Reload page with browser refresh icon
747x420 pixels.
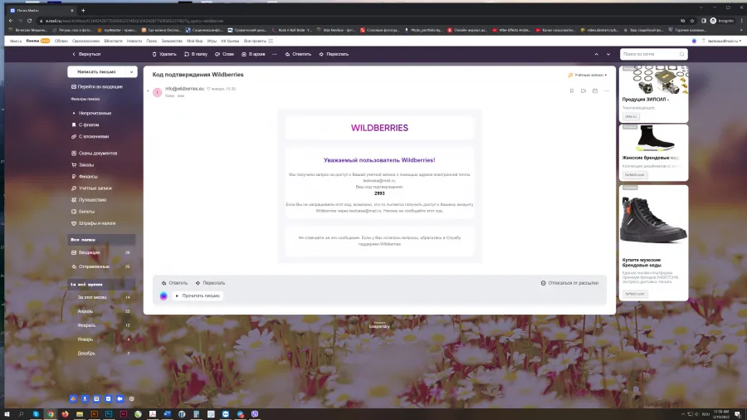[x=30, y=21]
